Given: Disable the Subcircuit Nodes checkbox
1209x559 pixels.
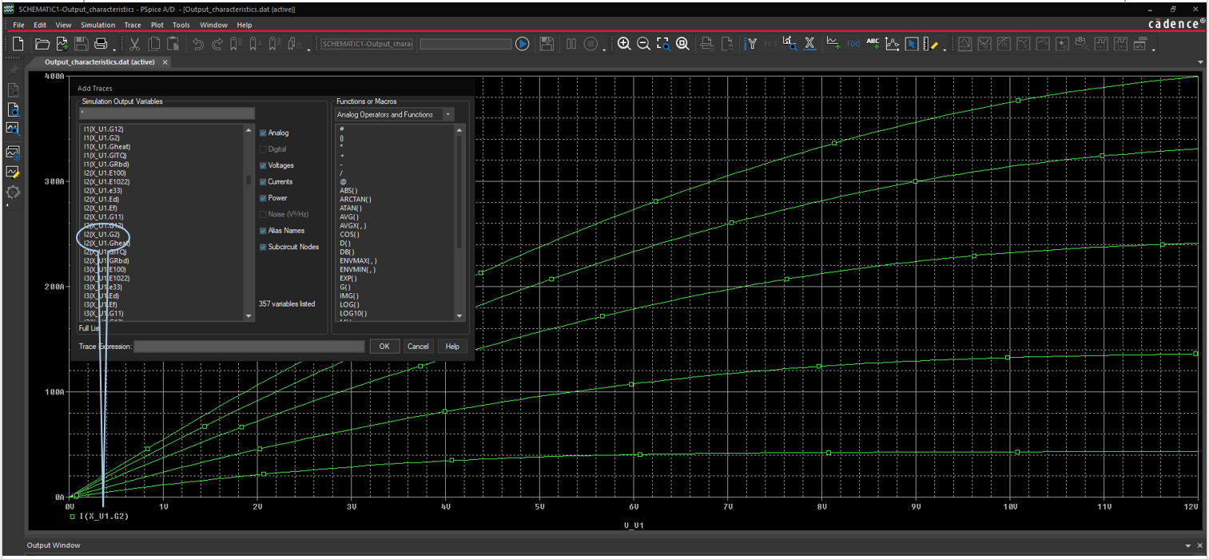Looking at the screenshot, I should tap(263, 248).
